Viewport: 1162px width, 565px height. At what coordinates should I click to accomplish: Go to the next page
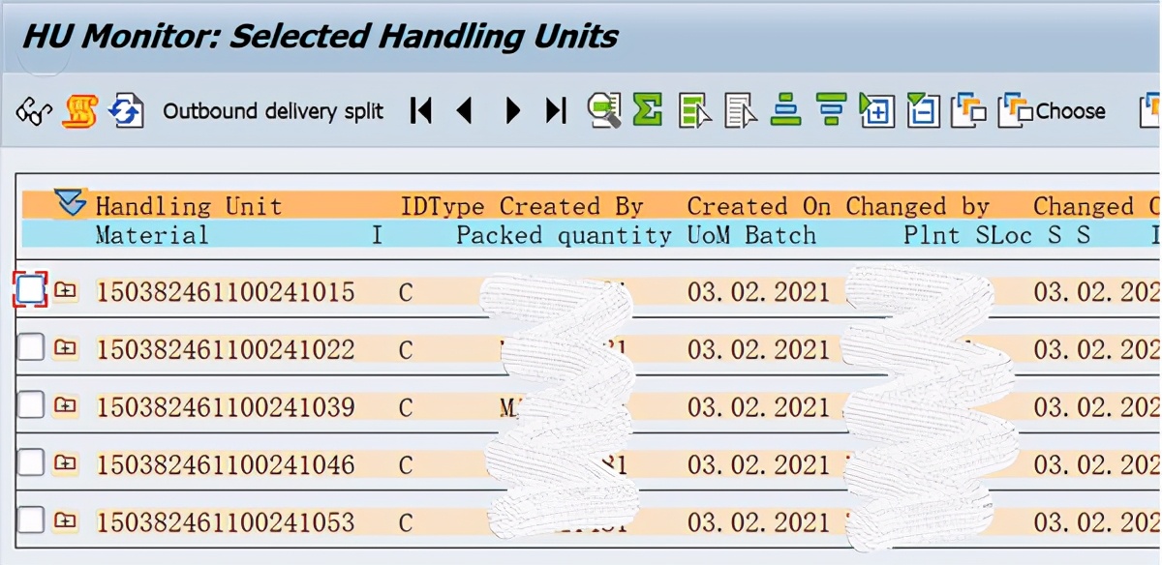click(513, 111)
